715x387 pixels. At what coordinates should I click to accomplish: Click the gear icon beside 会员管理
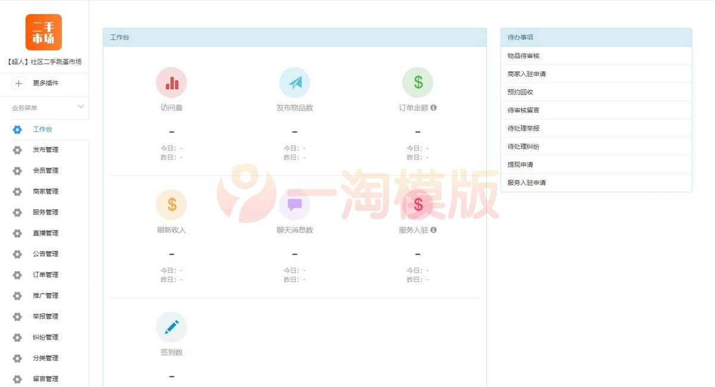click(18, 171)
